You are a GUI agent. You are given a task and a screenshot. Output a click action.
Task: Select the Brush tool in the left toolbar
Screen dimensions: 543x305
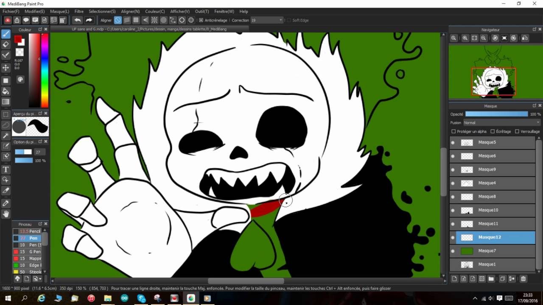[x=6, y=34]
